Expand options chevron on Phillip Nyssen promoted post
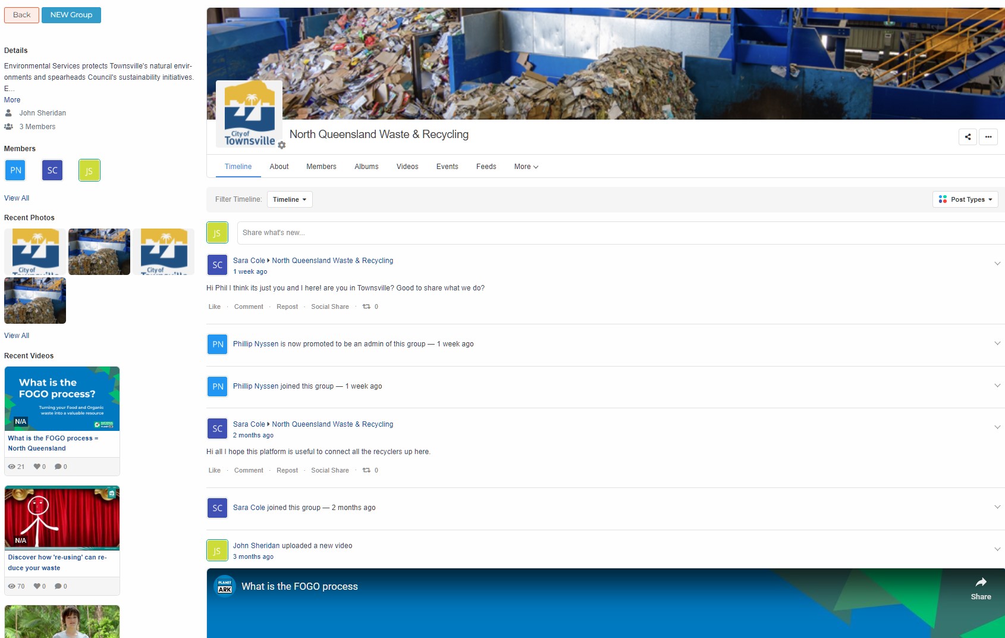Image resolution: width=1005 pixels, height=638 pixels. (997, 343)
